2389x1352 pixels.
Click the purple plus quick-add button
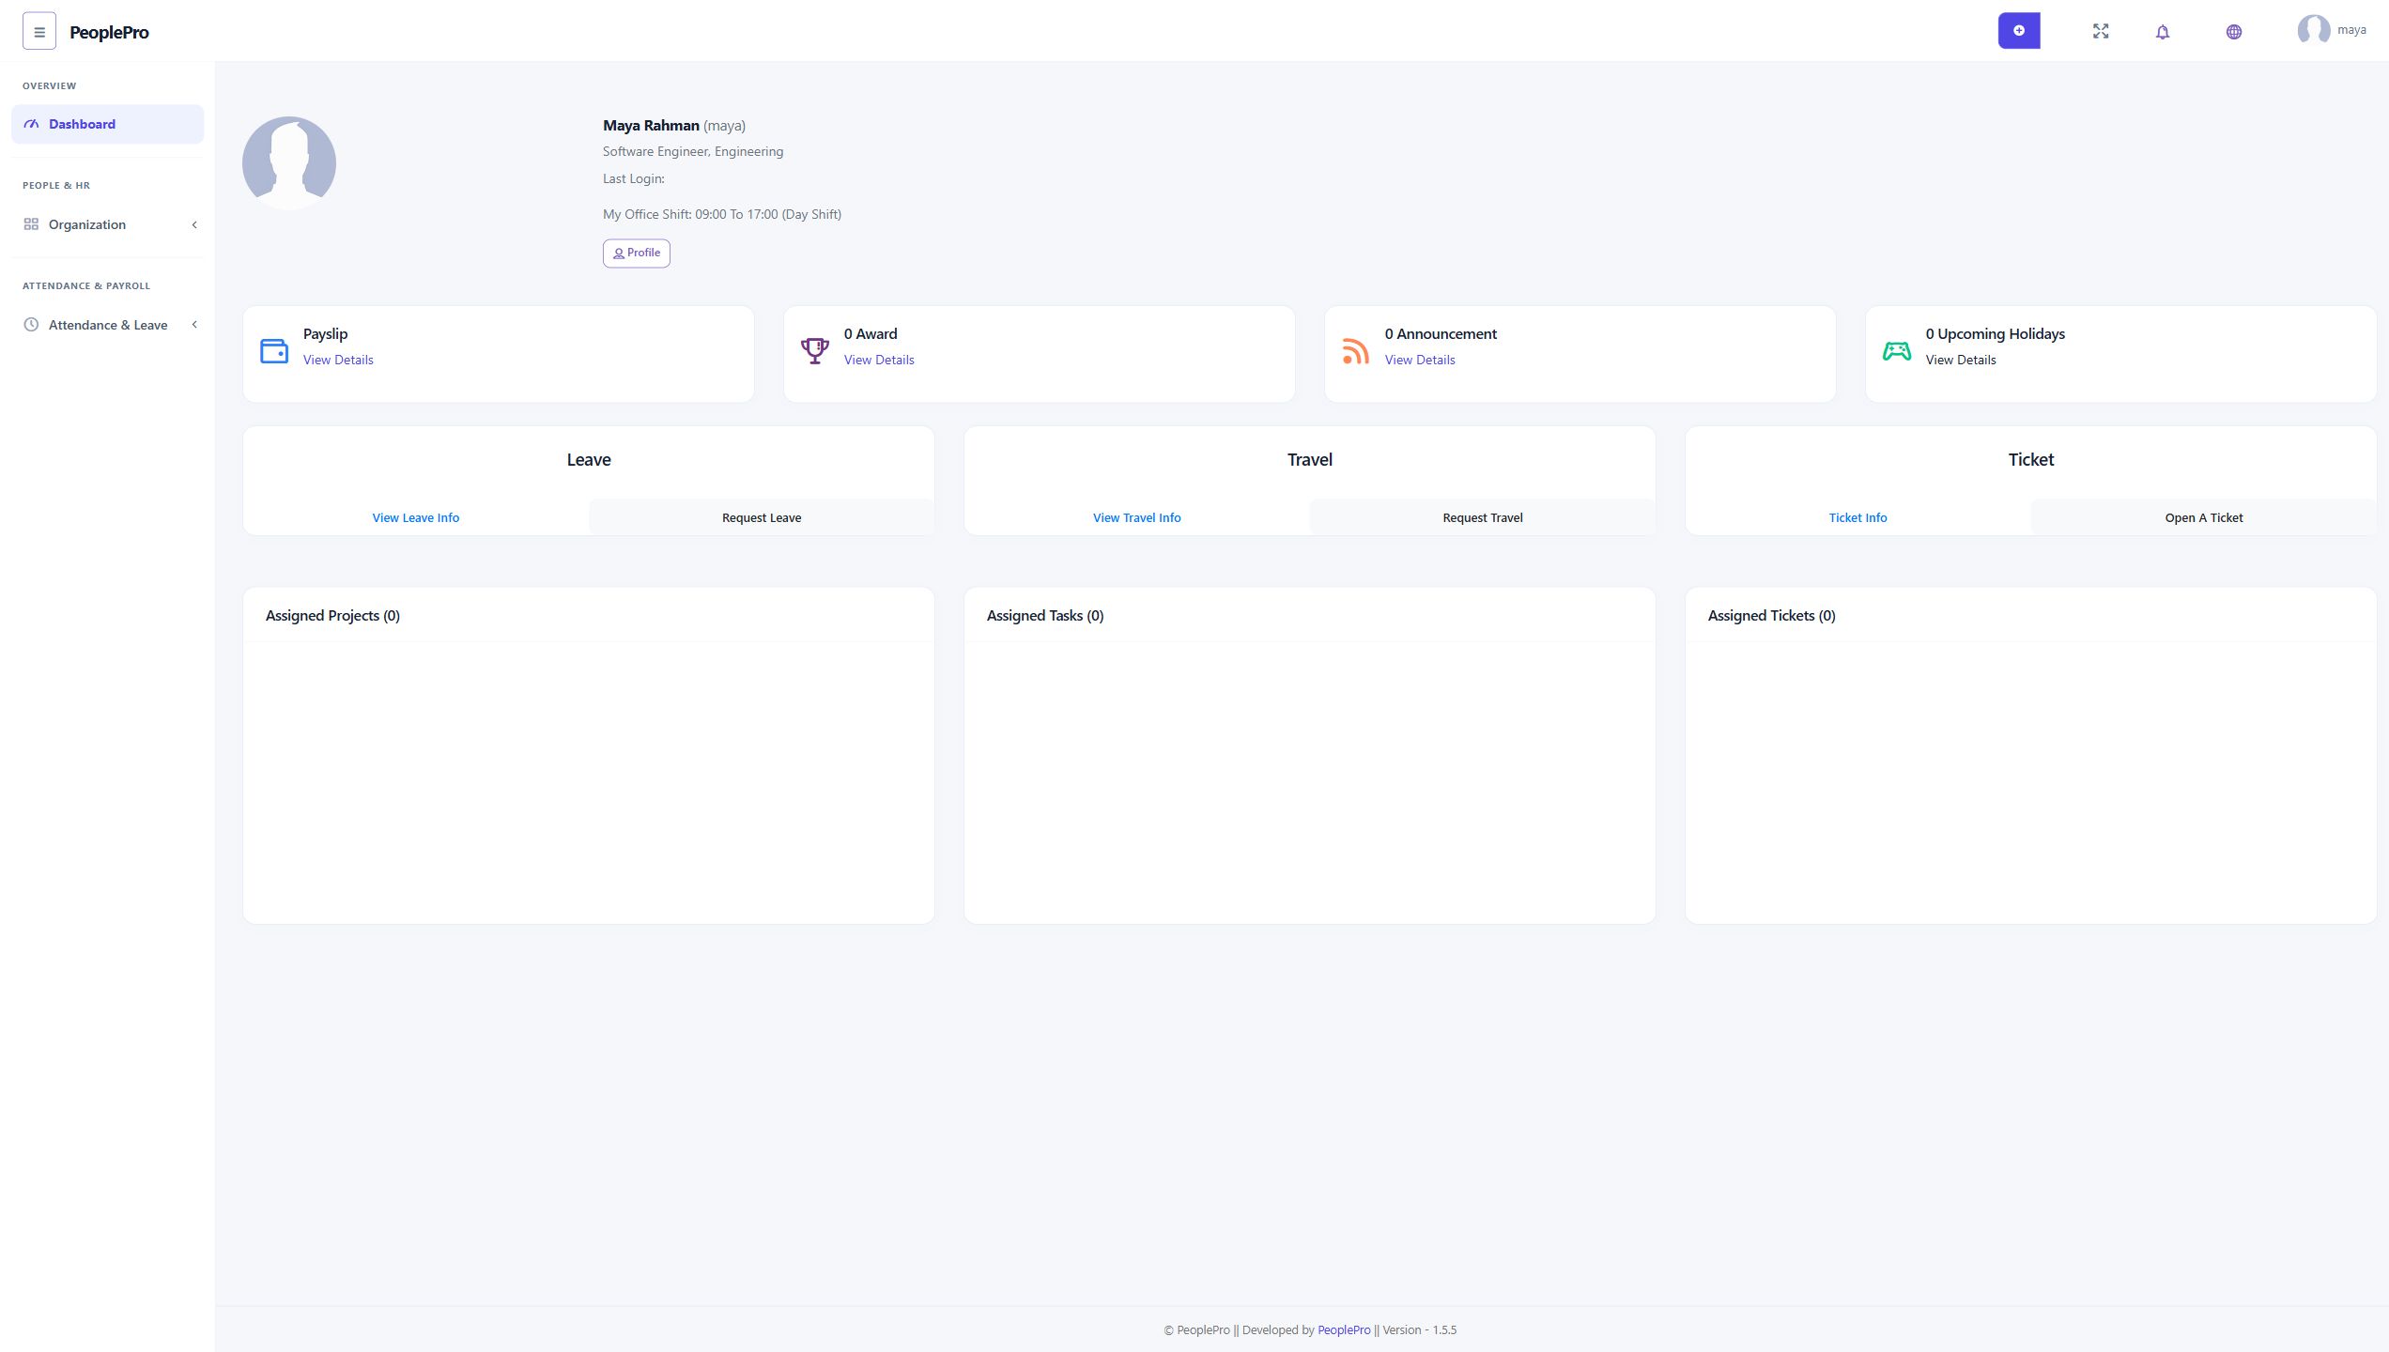2019,31
